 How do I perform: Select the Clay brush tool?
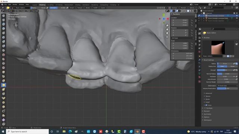pyautogui.click(x=3, y=24)
